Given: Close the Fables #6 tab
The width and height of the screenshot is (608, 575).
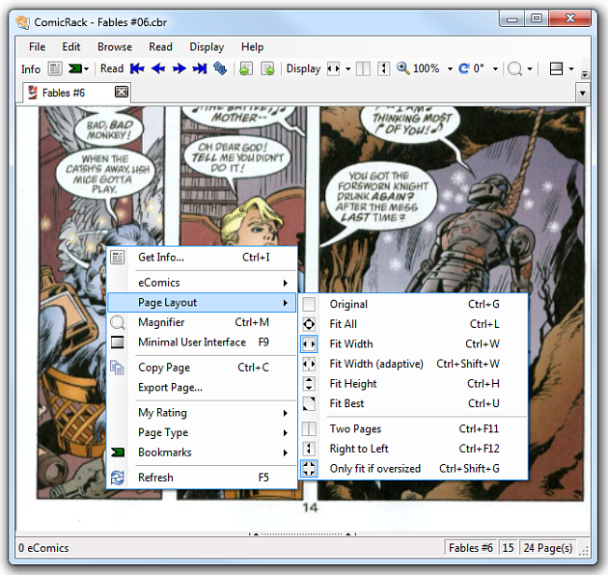Looking at the screenshot, I should point(122,92).
